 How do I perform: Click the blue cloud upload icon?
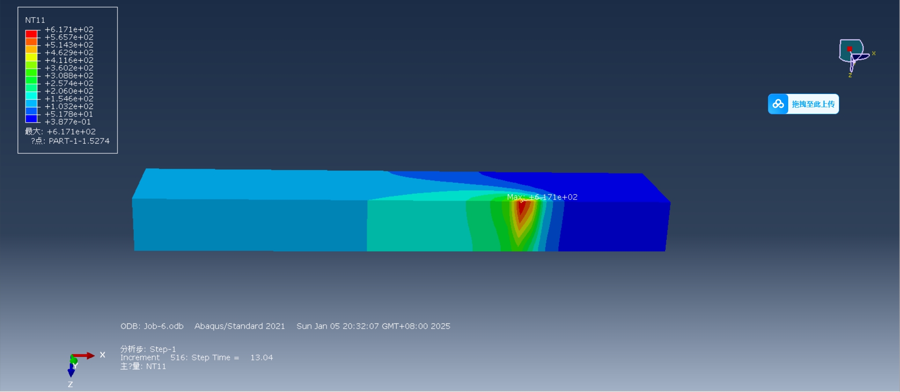pos(778,104)
